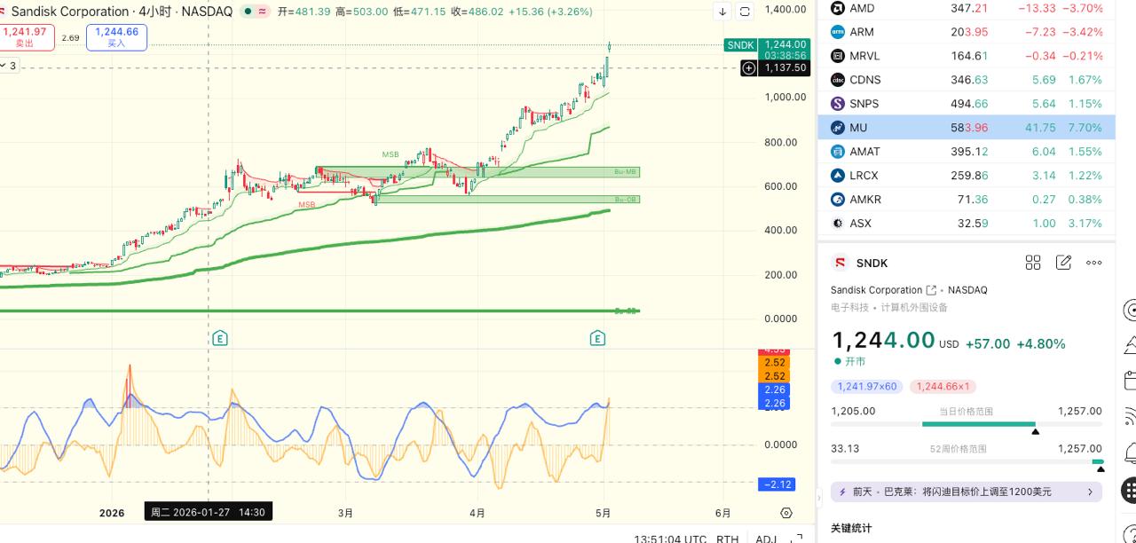Click the plus icon beside price 1,137.50
The height and width of the screenshot is (543, 1136).
click(x=749, y=68)
